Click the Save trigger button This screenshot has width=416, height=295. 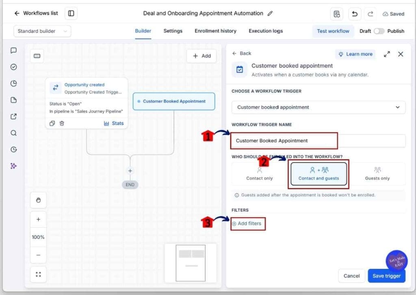pyautogui.click(x=387, y=276)
